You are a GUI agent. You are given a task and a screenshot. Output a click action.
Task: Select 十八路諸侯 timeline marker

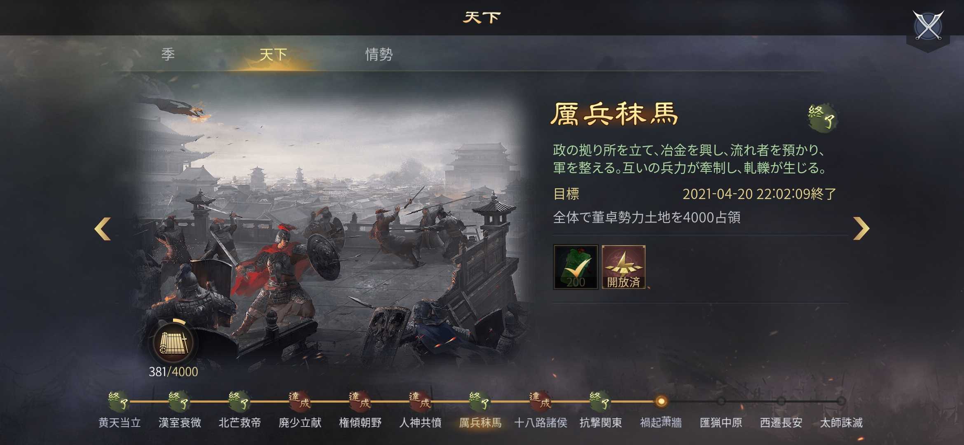(540, 400)
